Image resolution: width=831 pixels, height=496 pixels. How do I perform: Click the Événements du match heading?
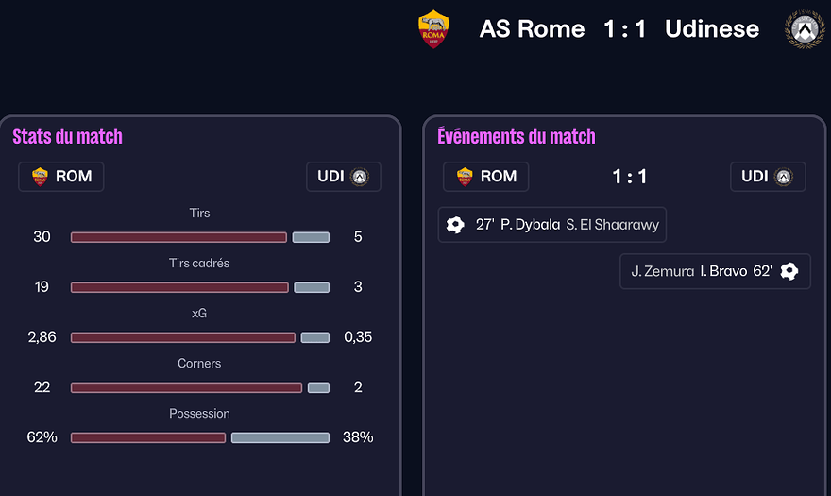[x=516, y=137]
